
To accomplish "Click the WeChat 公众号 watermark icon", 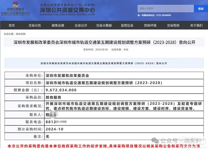I will [156, 139].
